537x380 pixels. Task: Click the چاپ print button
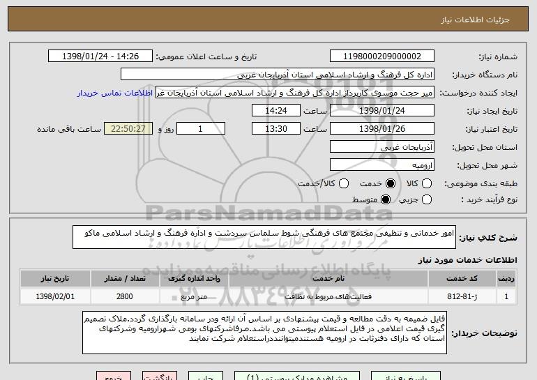tap(206, 376)
